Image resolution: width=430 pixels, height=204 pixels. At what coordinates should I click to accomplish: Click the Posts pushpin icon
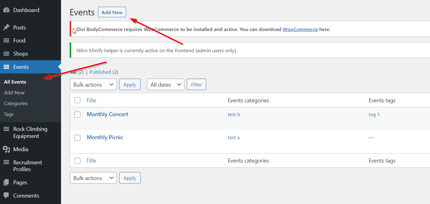pos(6,28)
